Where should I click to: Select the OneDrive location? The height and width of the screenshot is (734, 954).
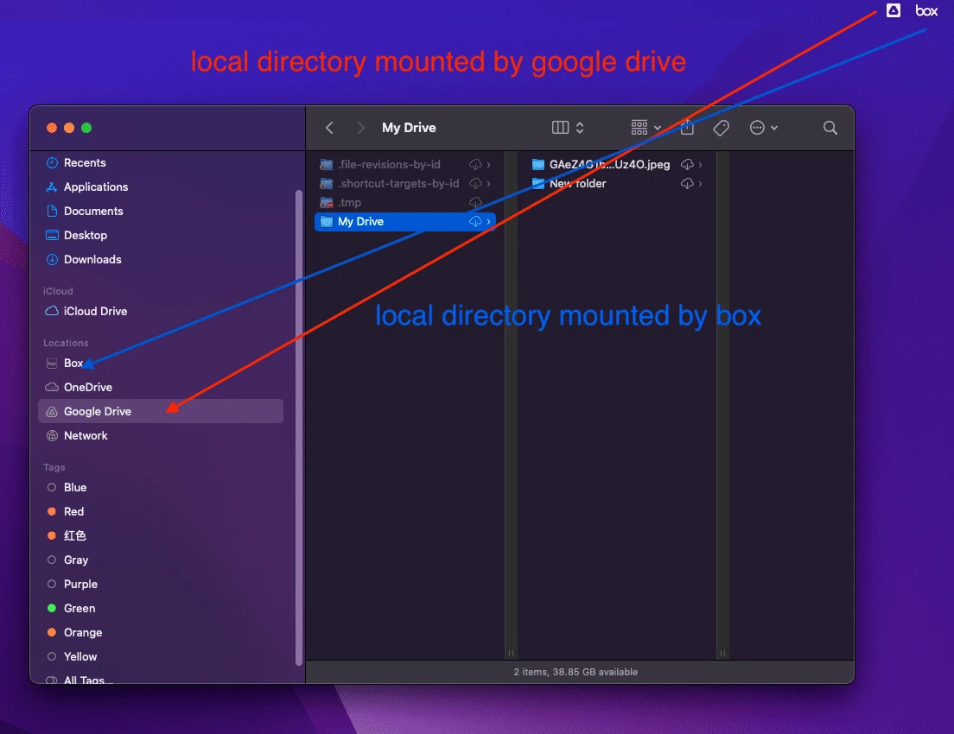click(x=162, y=388)
